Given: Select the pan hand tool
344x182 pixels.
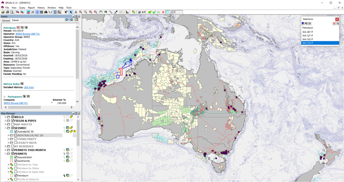Looking at the screenshot, I should click(101, 12).
